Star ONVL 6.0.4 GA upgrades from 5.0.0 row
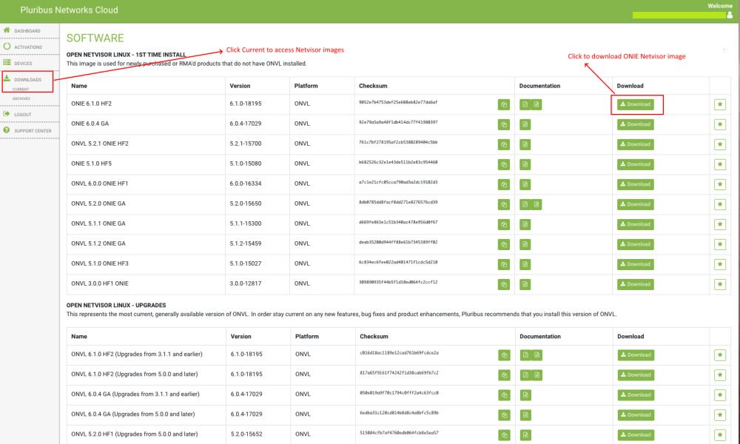The image size is (740, 444). coord(720,414)
